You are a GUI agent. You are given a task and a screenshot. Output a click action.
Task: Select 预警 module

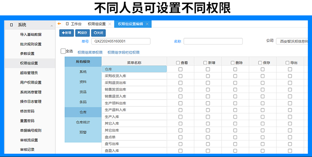pyautogui.click(x=83, y=132)
